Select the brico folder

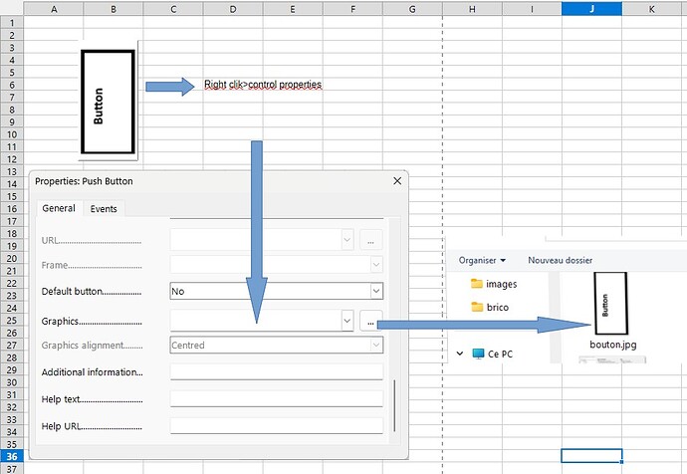(x=490, y=307)
